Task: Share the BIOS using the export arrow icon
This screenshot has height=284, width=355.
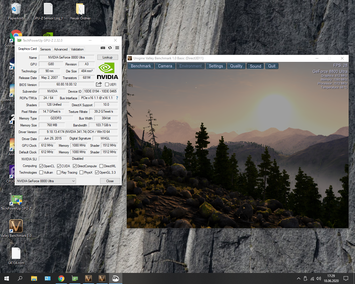Action: pos(99,84)
